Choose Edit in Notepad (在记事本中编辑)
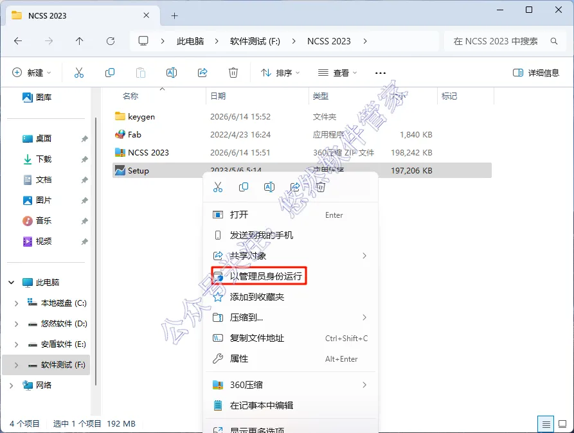Viewport: 574px width, 433px height. (291, 405)
